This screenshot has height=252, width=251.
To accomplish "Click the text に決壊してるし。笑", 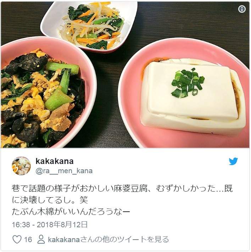I will [x=50, y=200].
